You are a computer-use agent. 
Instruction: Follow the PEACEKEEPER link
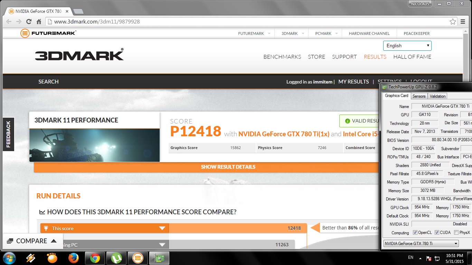click(417, 33)
